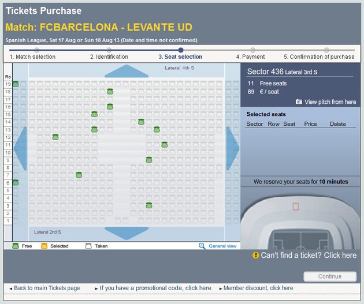
Task: Pick the free seat in row 11
Action: point(164,144)
